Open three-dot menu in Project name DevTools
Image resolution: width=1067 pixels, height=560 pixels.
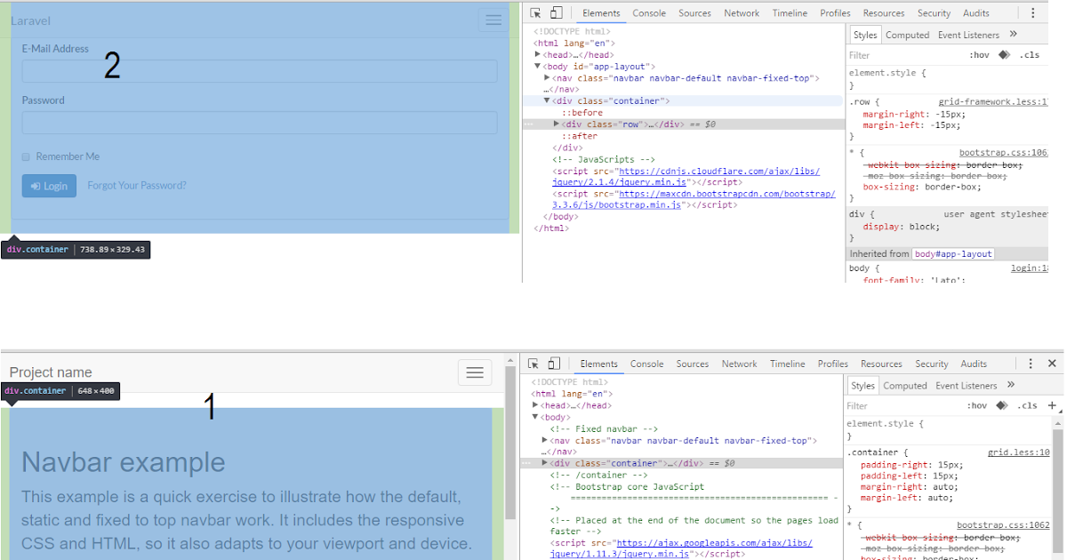pos(1031,364)
